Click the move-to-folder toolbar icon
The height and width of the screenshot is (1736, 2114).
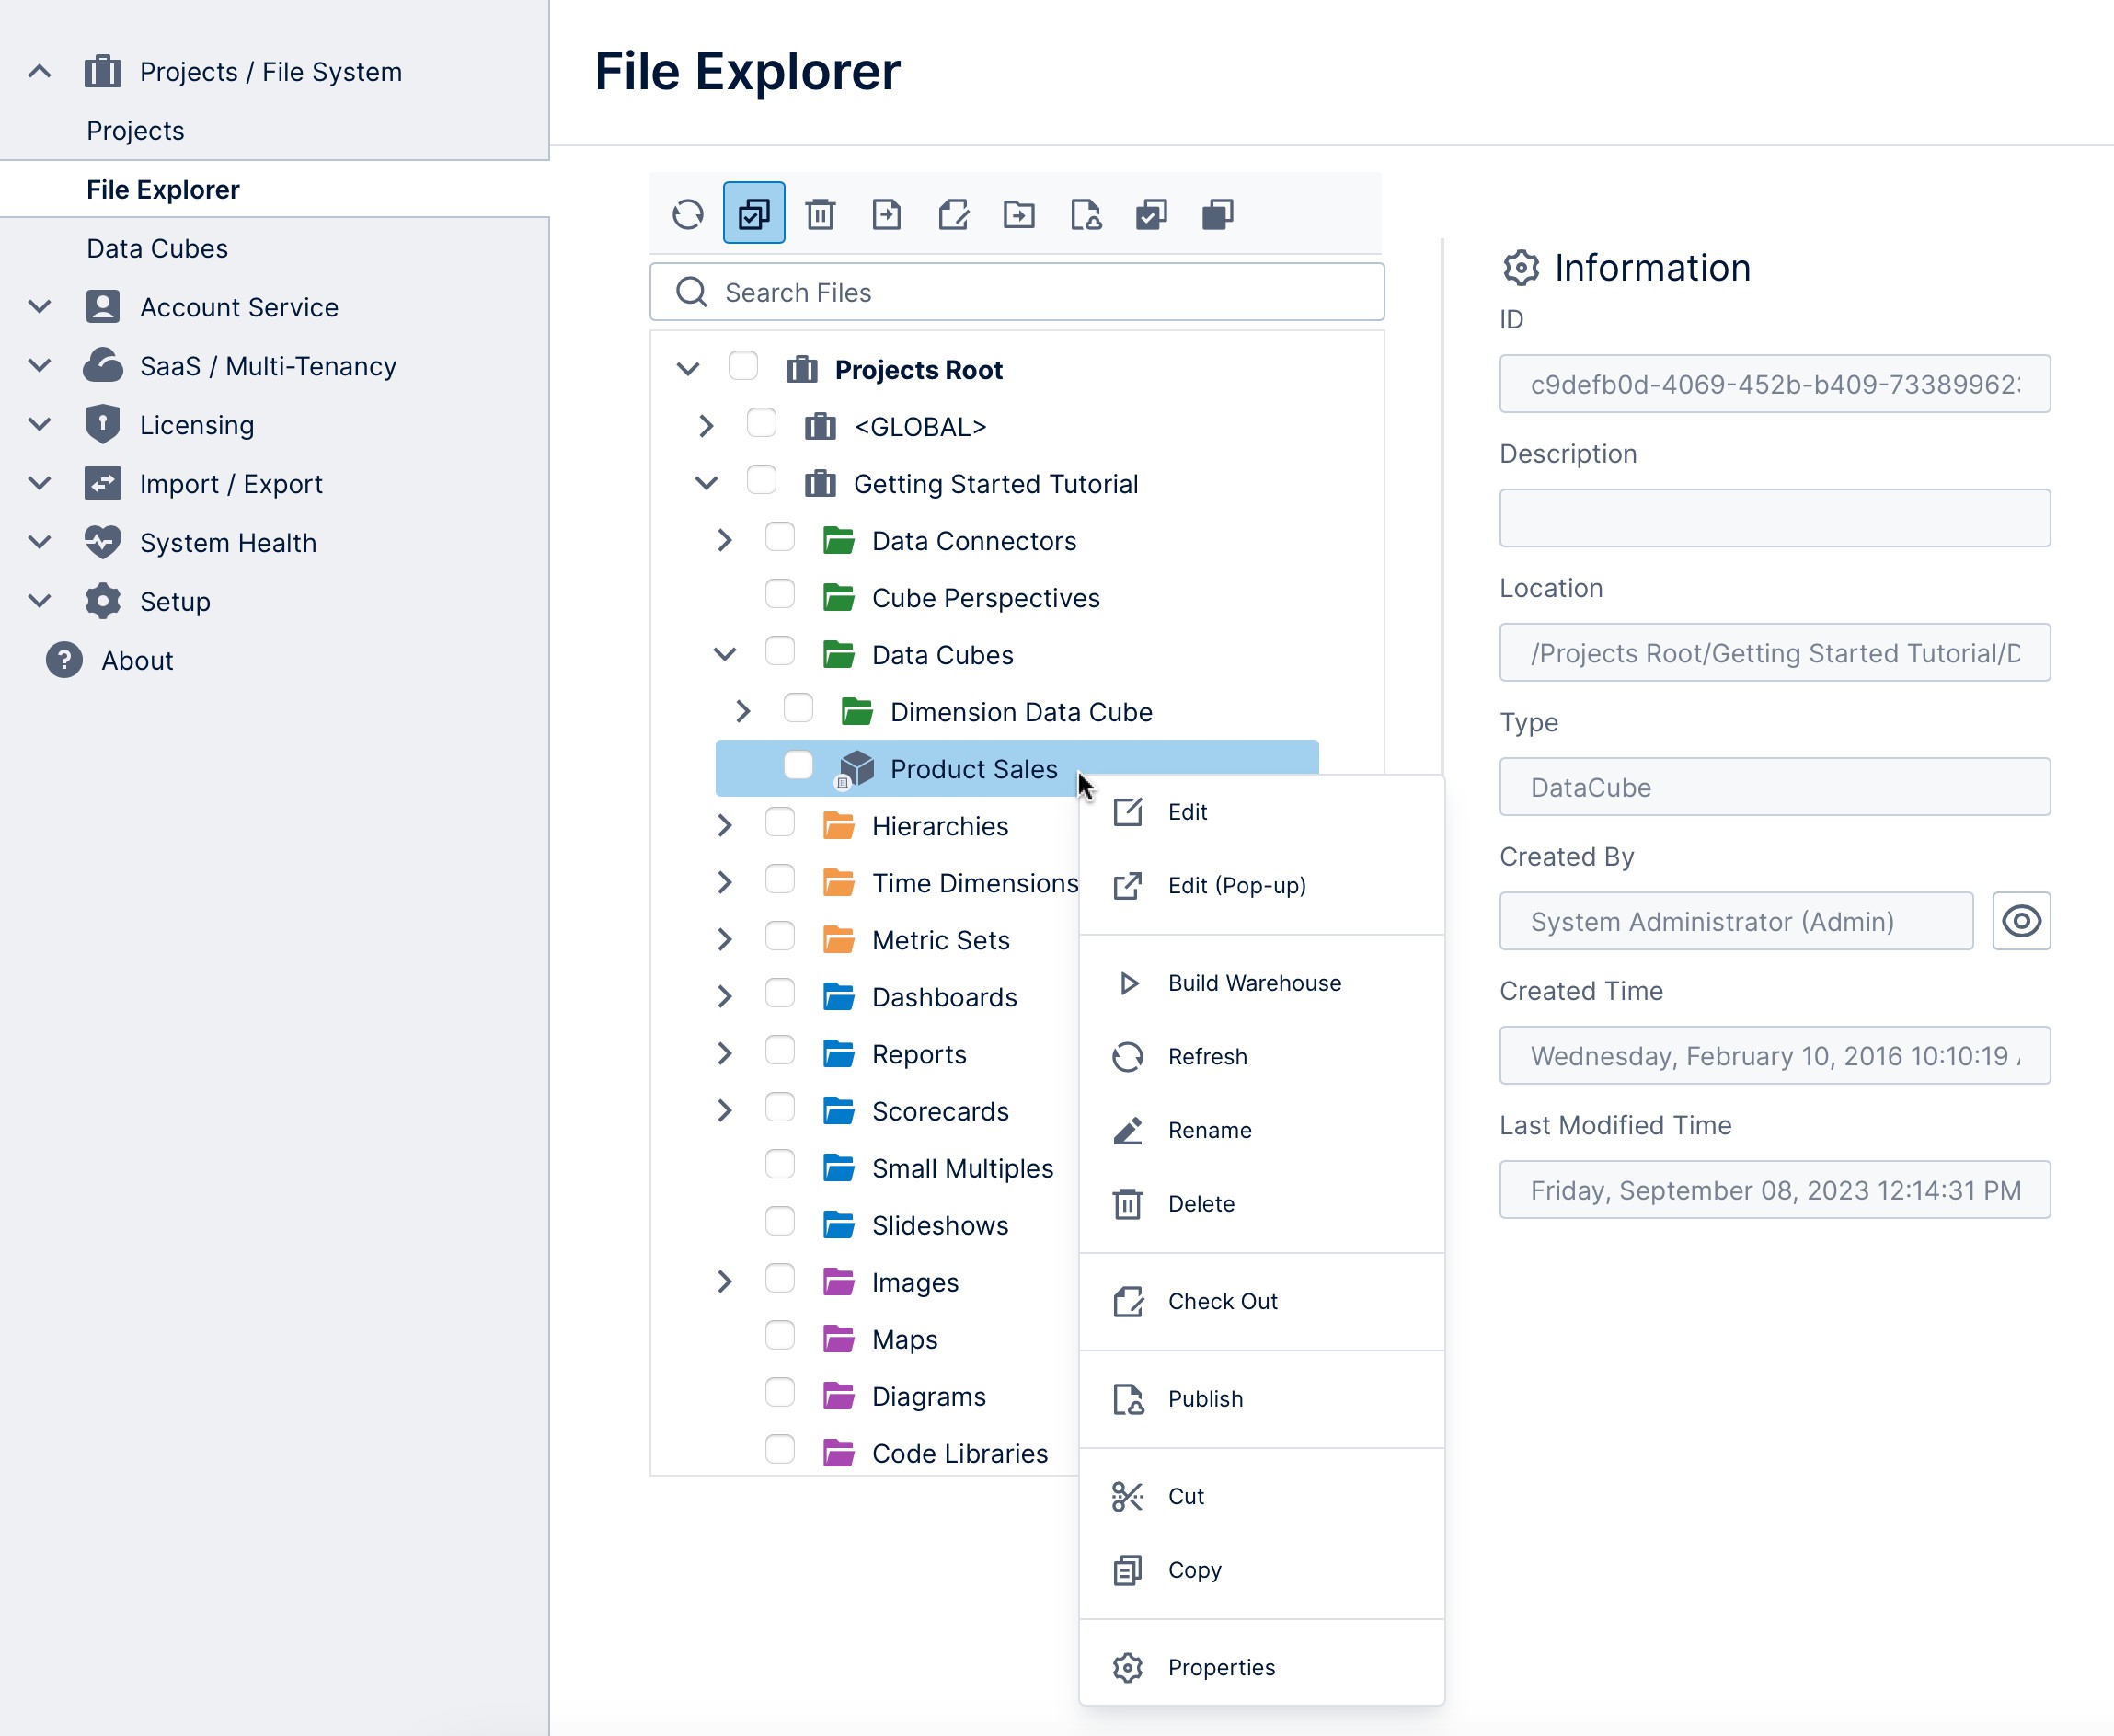pos(1019,213)
